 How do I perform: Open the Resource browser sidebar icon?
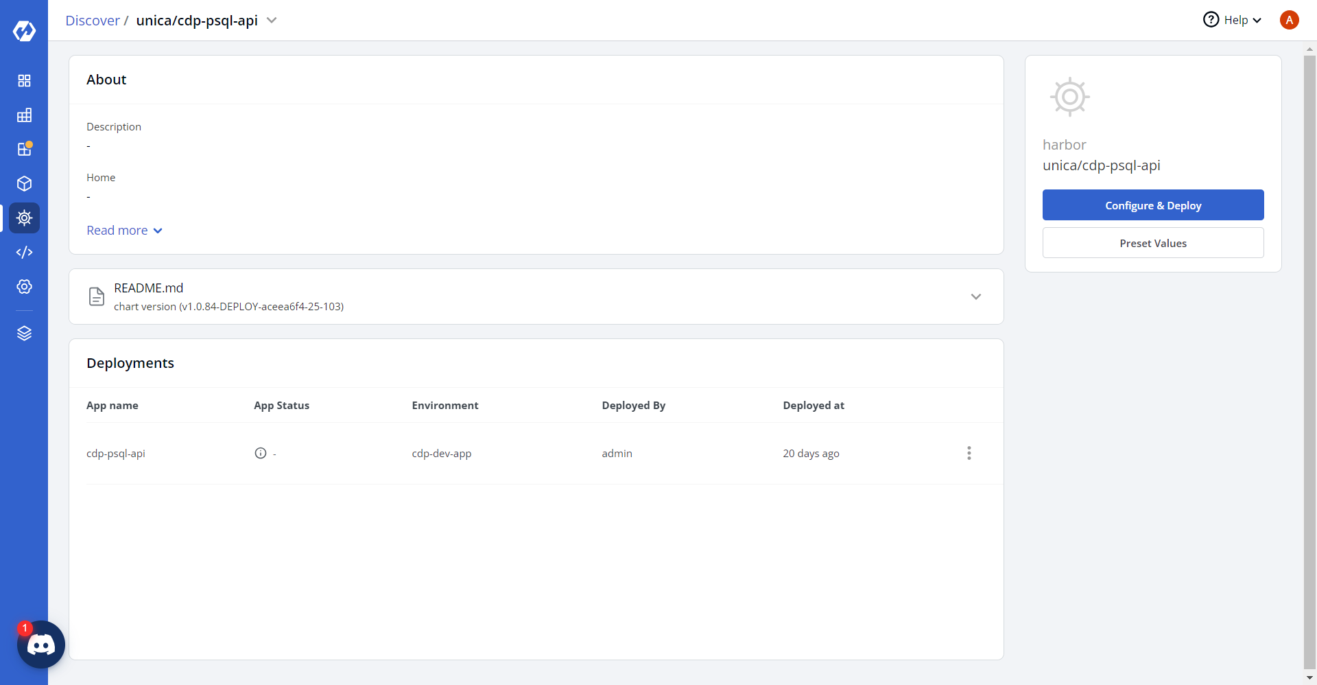[x=24, y=115]
